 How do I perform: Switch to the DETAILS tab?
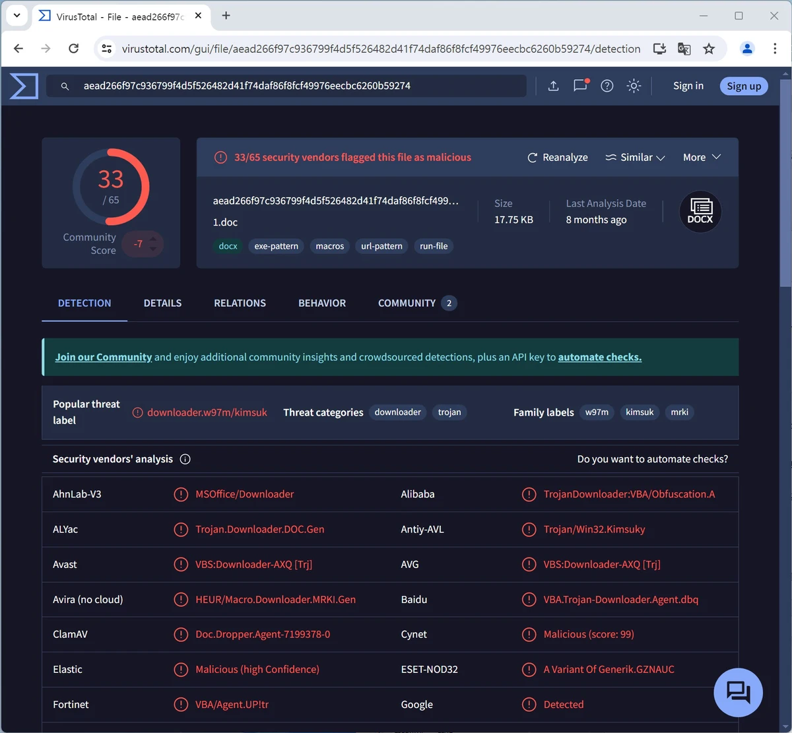pos(162,303)
